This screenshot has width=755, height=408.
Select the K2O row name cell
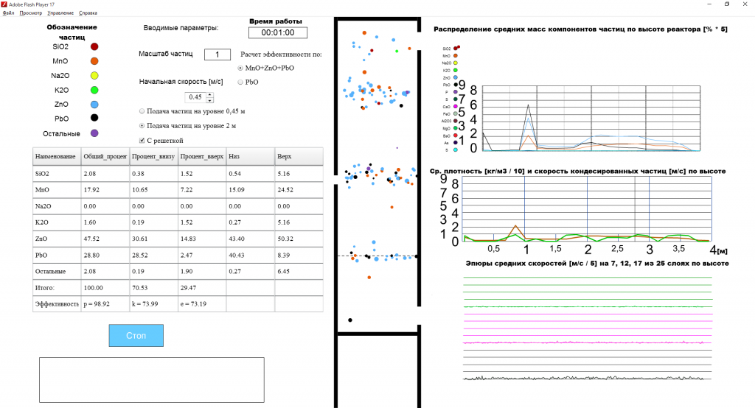tap(57, 222)
